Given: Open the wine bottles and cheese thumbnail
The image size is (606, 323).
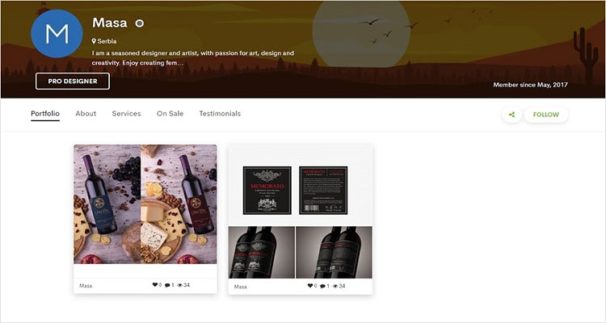Looking at the screenshot, I should pos(145,204).
